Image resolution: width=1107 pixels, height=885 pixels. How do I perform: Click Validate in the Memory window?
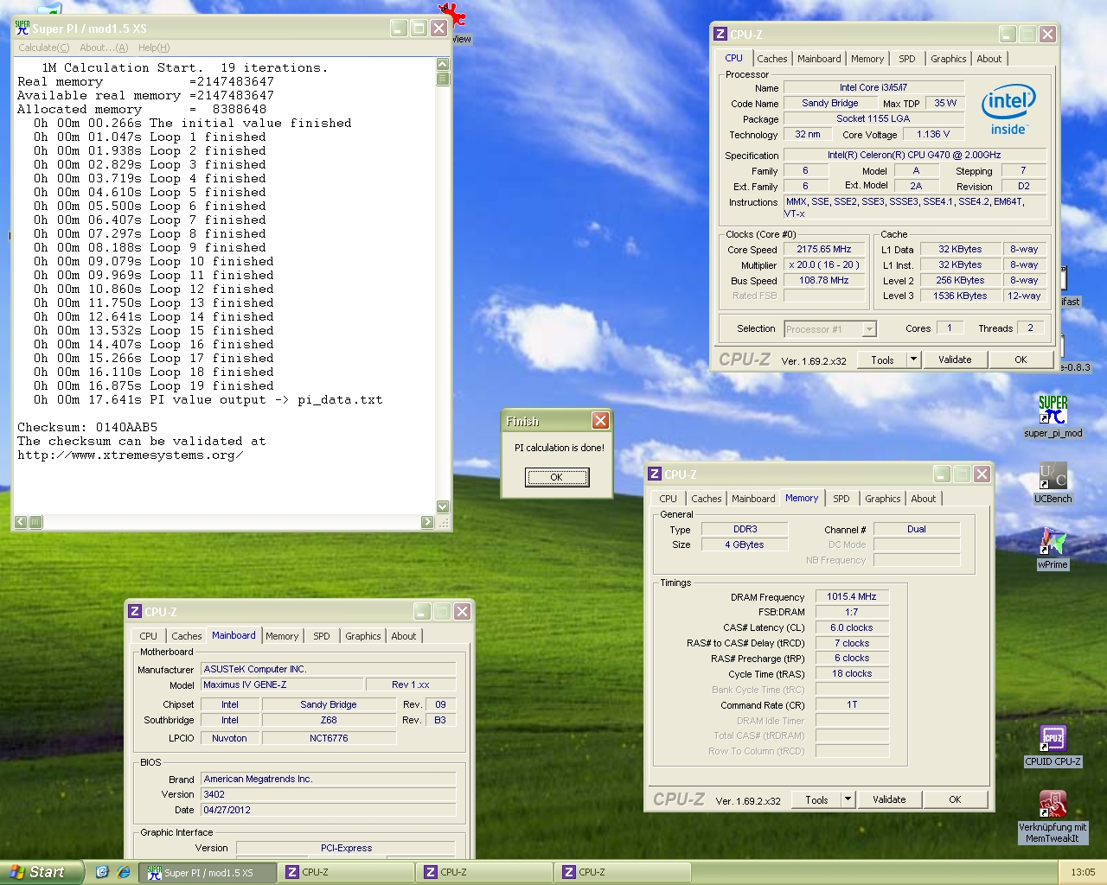[889, 799]
